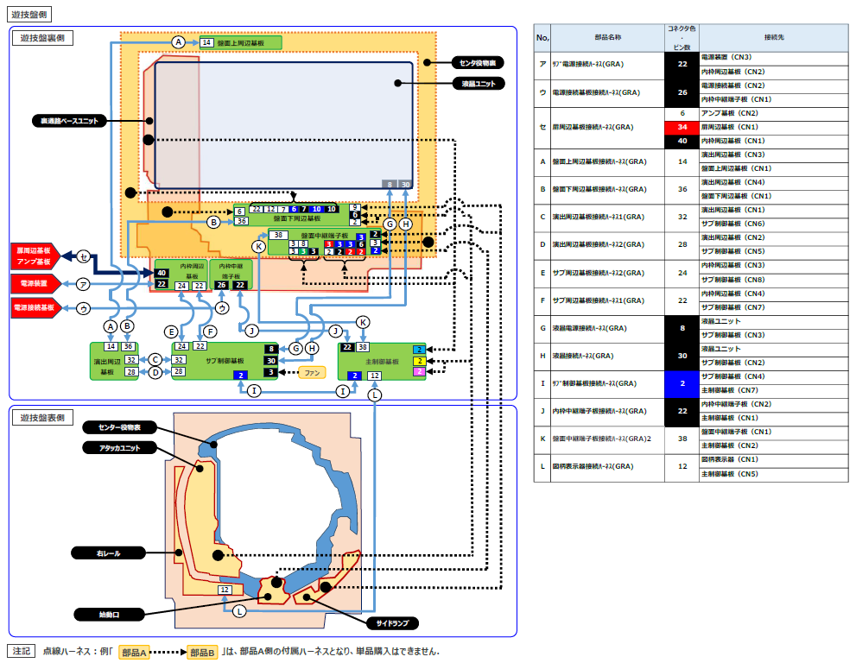The height and width of the screenshot is (663, 856).
Task: Click the 主制御基板（CN5） destination cell
Action: 774,474
